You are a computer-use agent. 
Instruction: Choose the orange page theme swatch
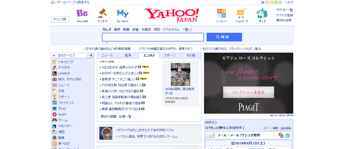[x=272, y=2]
